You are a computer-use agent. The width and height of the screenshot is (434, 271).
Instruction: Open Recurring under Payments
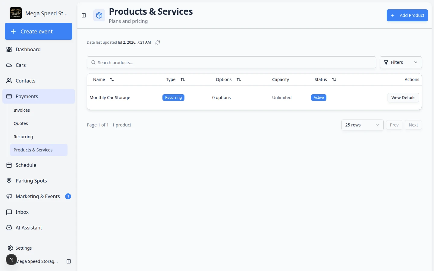coord(39,137)
